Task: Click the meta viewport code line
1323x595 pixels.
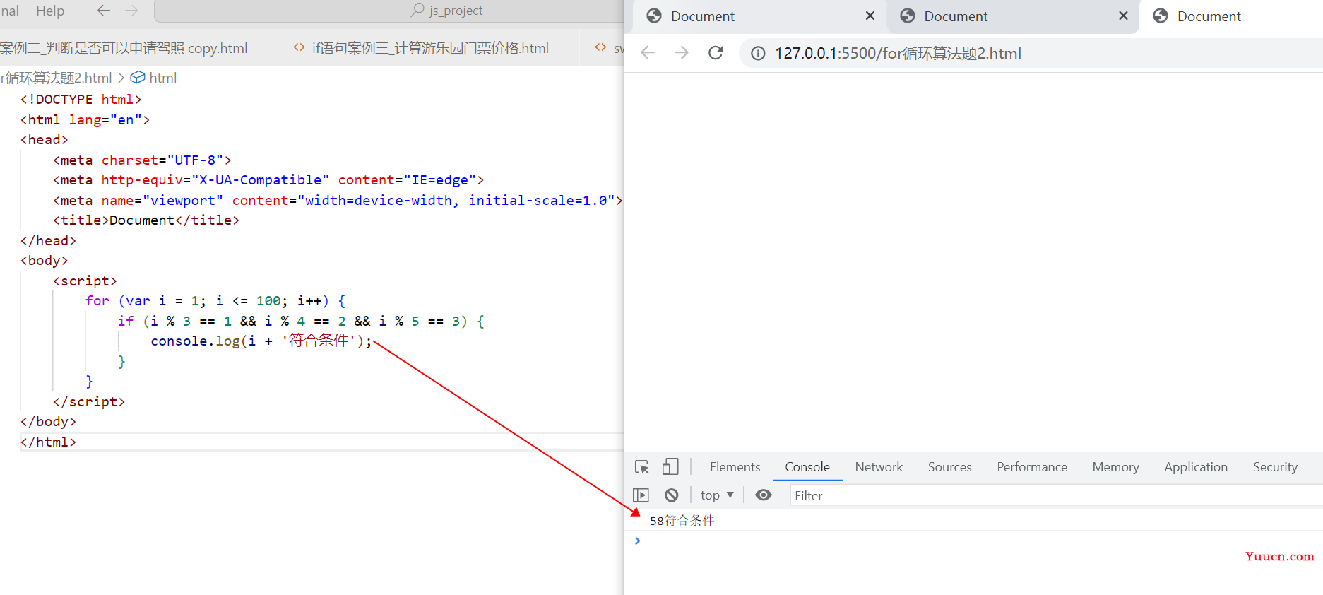Action: coord(338,201)
